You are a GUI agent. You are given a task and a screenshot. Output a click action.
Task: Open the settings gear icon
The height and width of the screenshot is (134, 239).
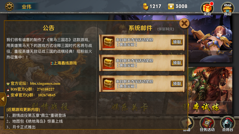(9, 7)
